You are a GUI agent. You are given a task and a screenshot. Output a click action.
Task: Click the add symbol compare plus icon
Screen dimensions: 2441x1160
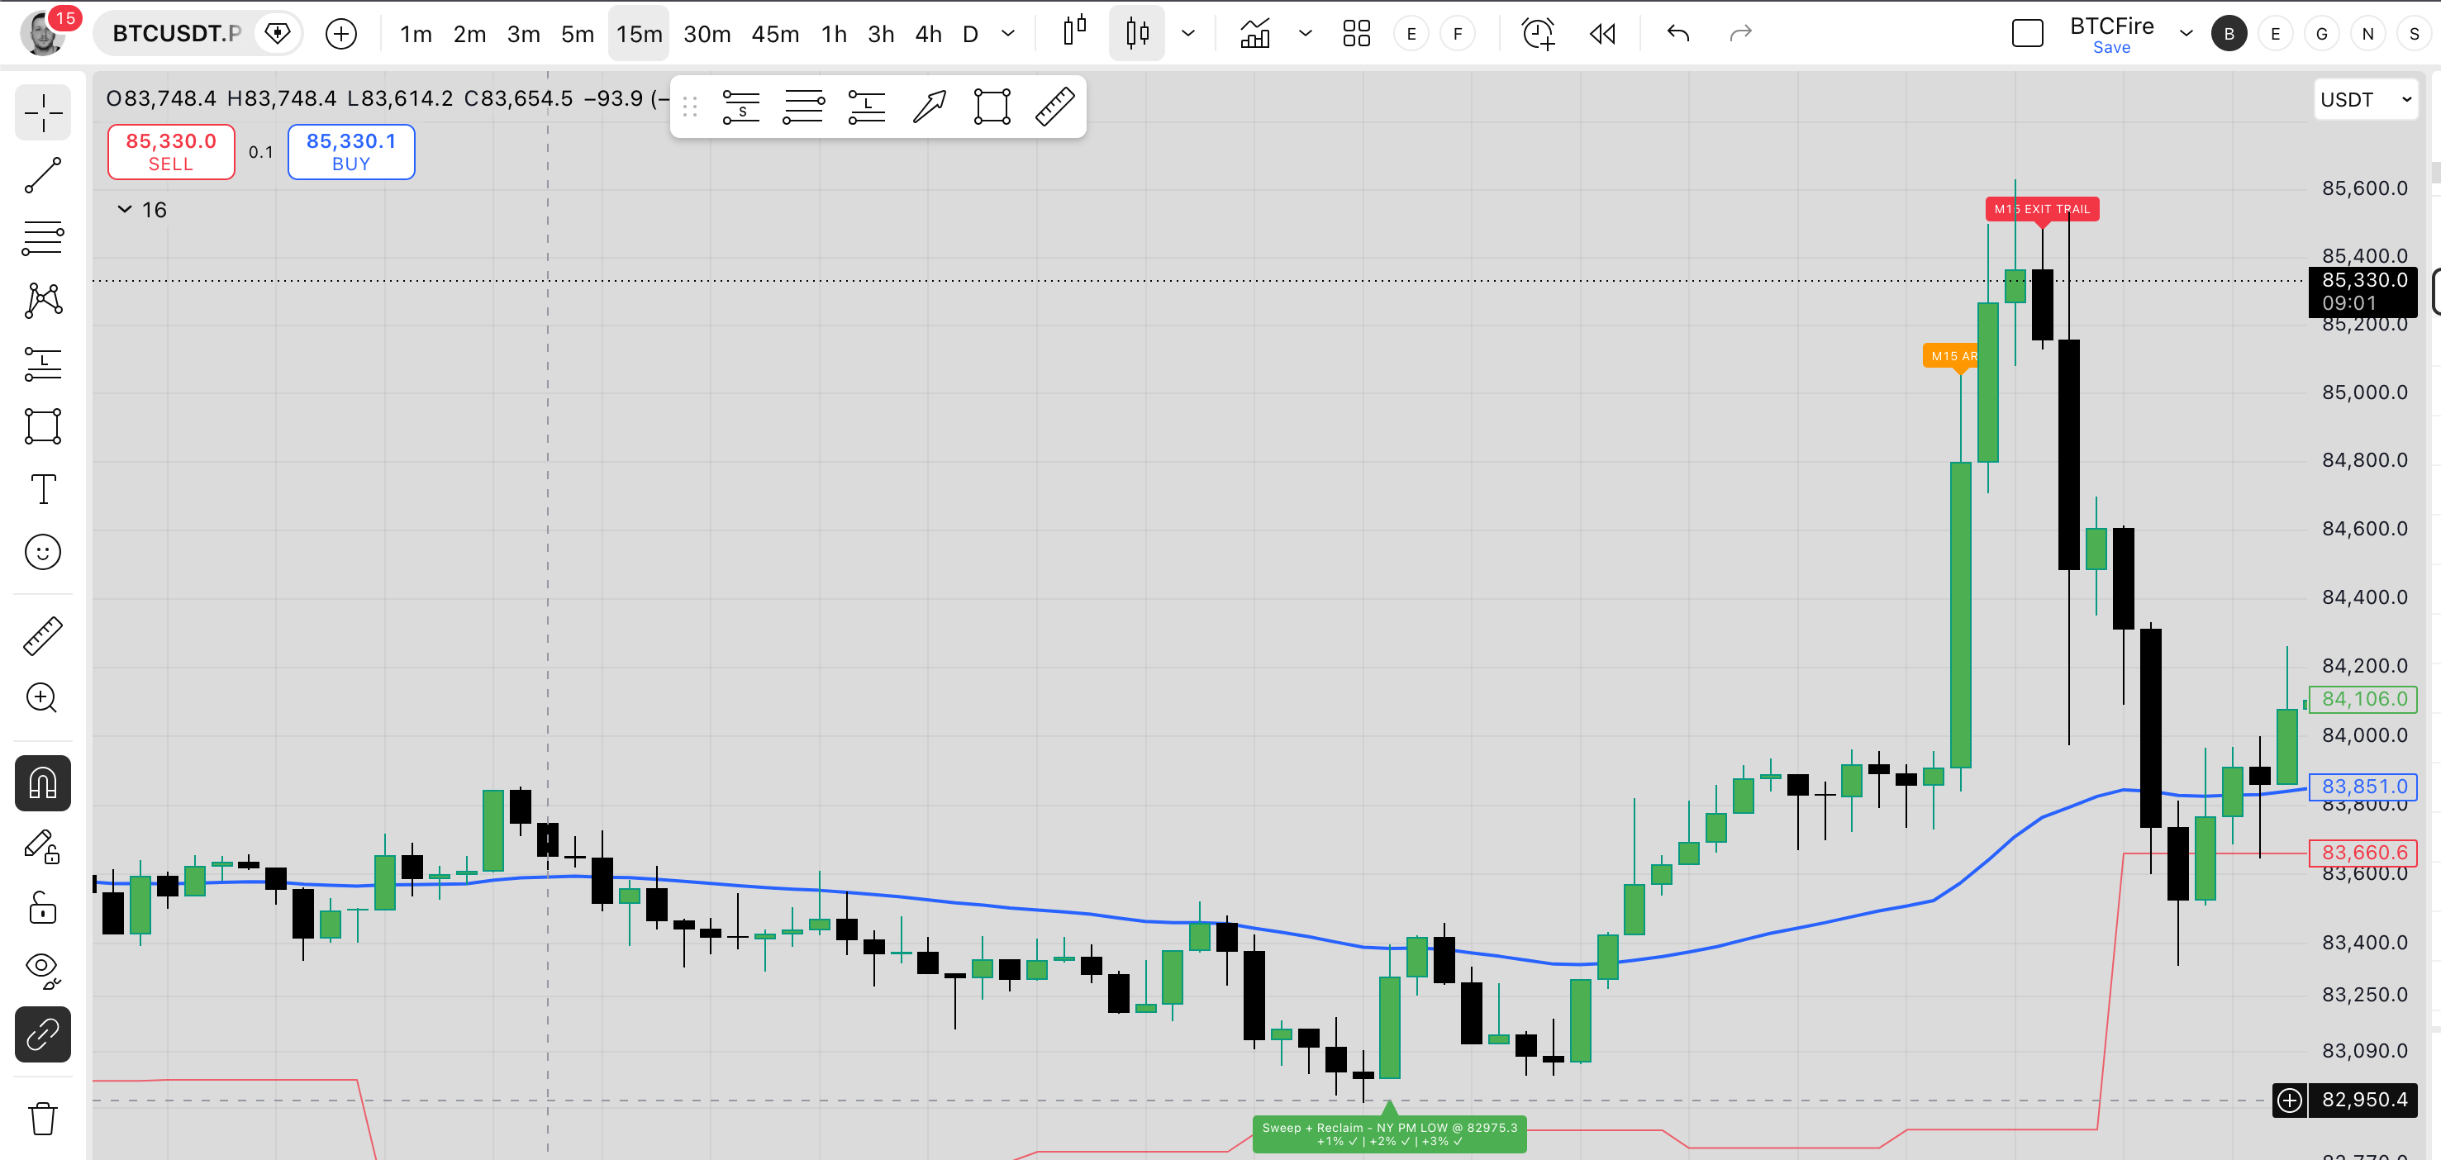[341, 34]
